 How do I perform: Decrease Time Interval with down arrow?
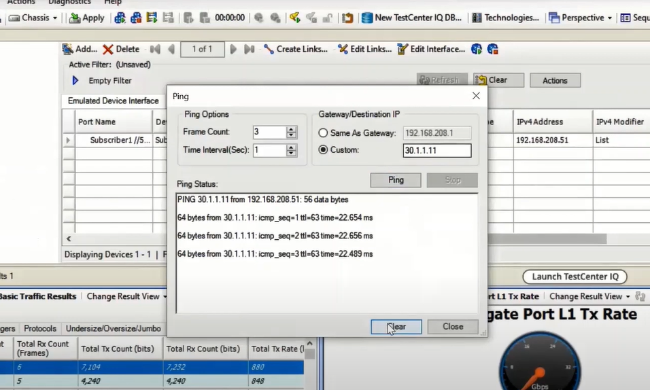click(292, 154)
